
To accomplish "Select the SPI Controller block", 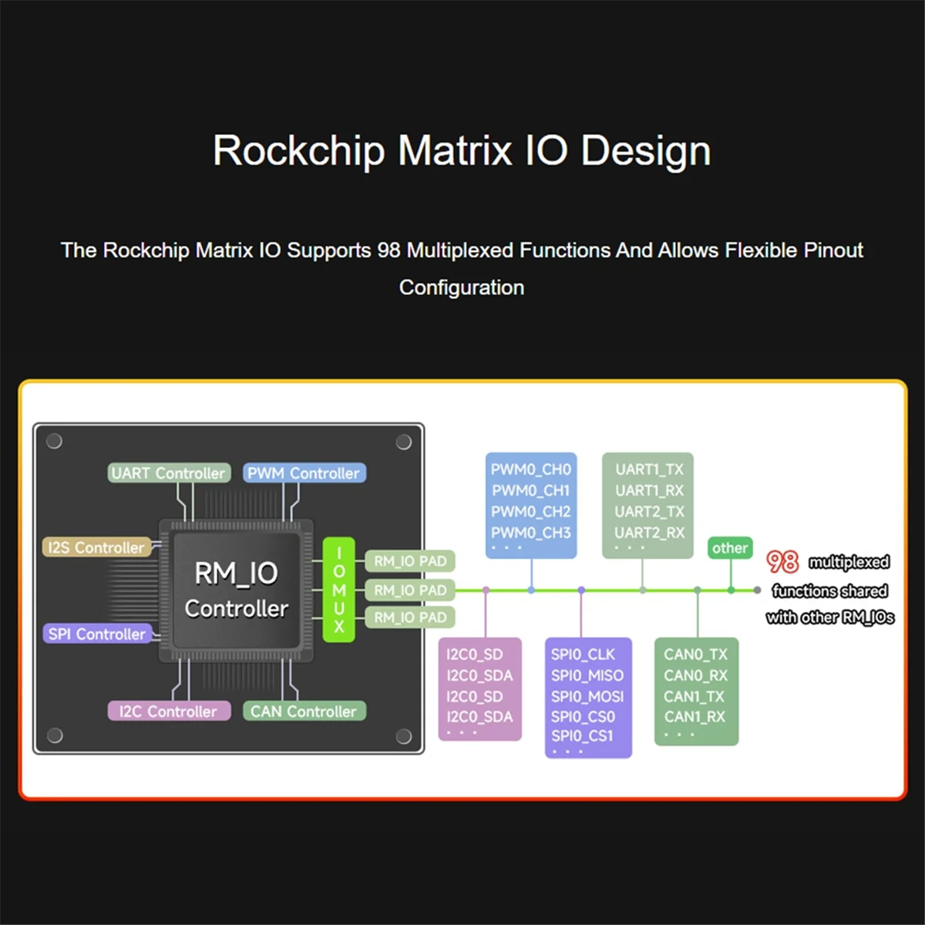I will (99, 634).
